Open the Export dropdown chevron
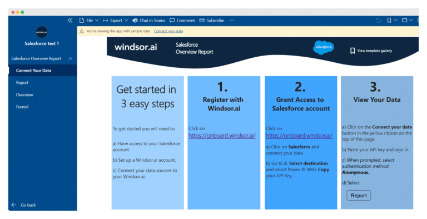This screenshot has width=427, height=219. (126, 21)
